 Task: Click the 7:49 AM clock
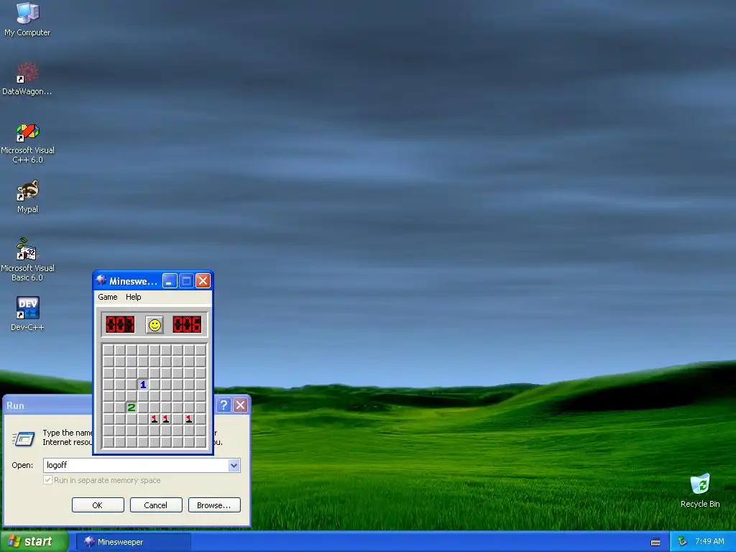coord(709,541)
